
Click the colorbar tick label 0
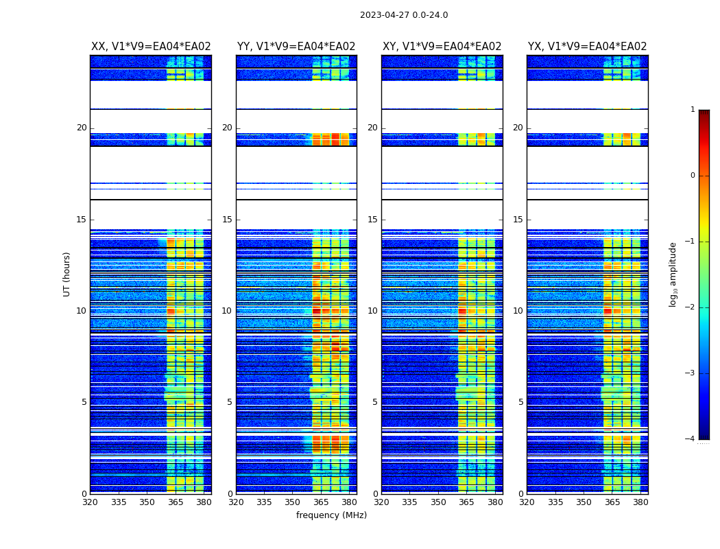click(693, 176)
